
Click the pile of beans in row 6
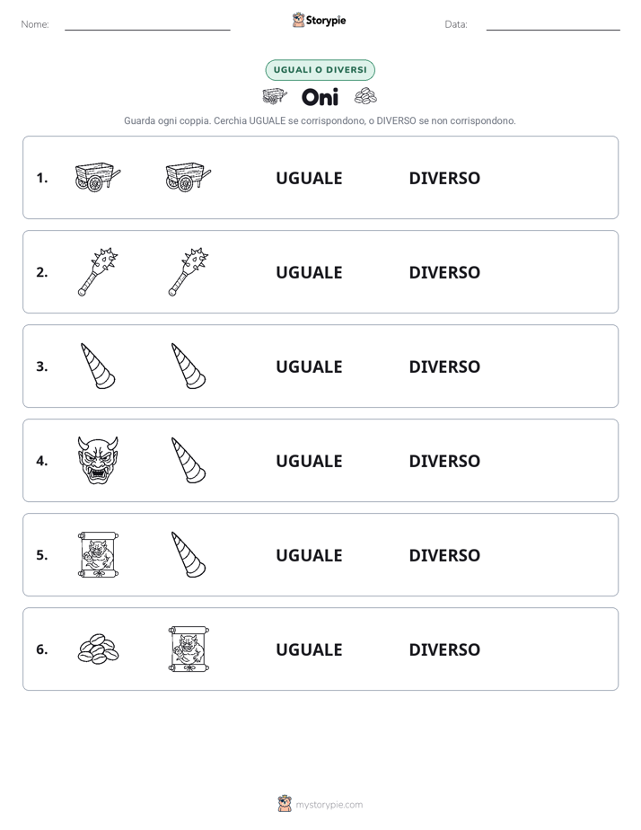(98, 649)
